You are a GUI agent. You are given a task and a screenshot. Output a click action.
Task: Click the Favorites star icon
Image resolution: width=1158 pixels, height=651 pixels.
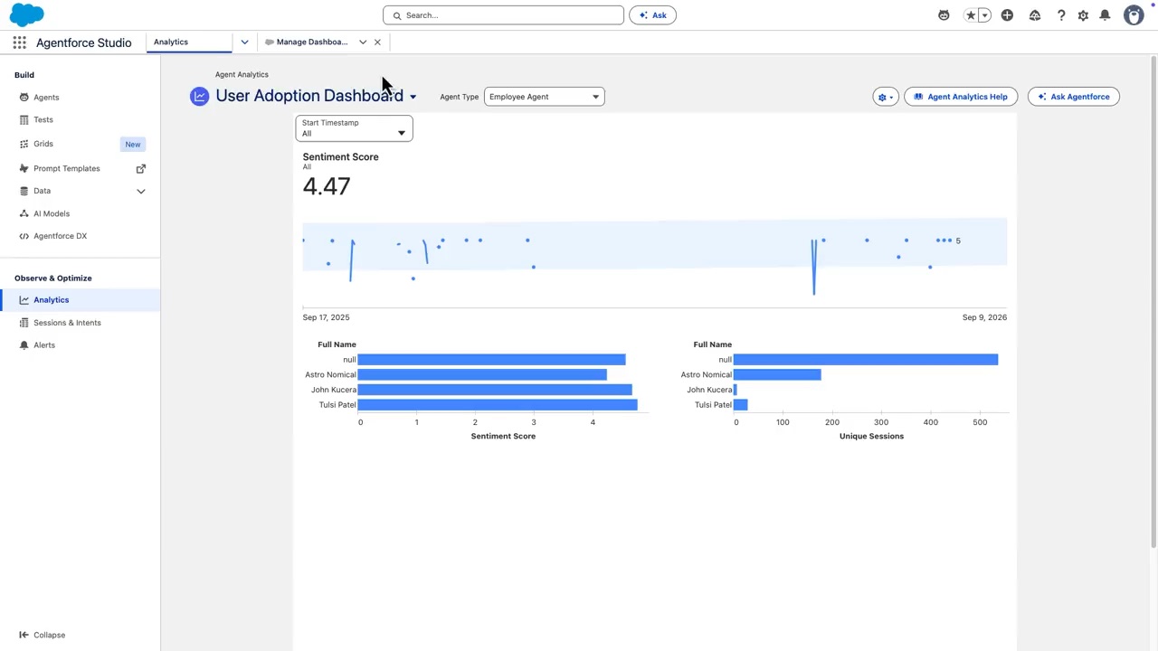coord(971,15)
